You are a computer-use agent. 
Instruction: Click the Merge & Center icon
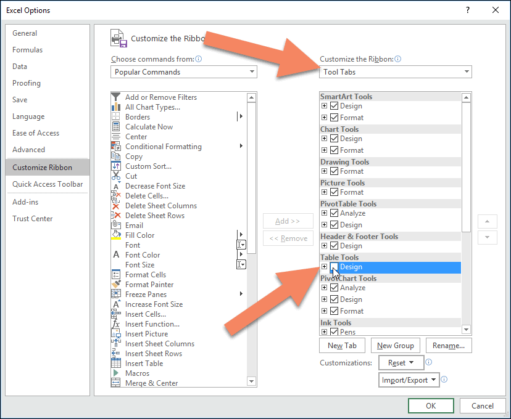coord(115,383)
